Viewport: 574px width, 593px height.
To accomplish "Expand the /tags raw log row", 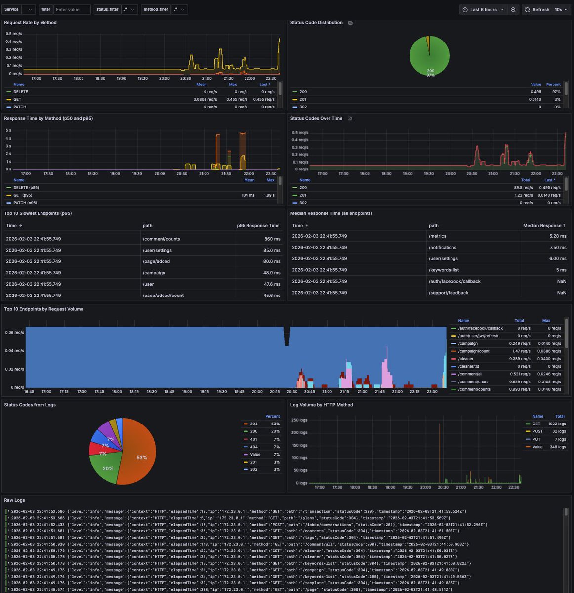I will tap(8, 537).
